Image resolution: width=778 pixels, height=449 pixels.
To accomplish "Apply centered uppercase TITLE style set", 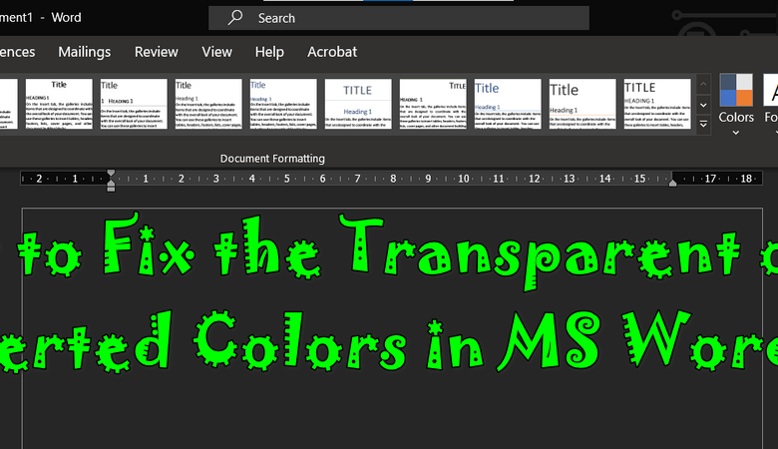I will coord(358,104).
